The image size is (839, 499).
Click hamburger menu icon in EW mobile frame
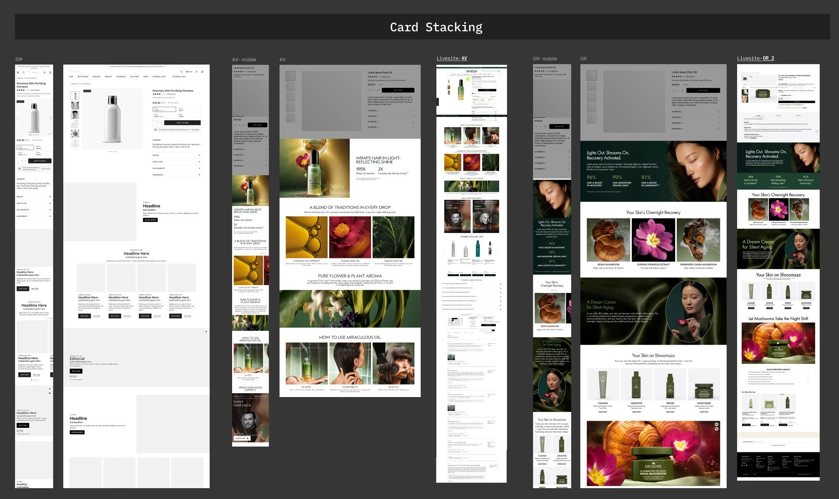pyautogui.click(x=18, y=72)
